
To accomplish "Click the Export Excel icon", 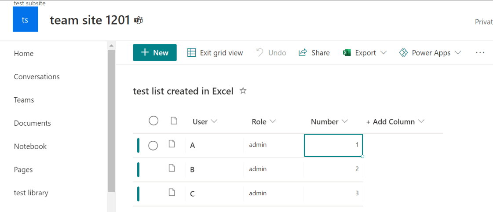I will point(347,52).
